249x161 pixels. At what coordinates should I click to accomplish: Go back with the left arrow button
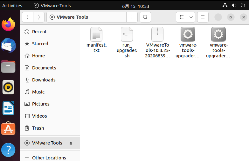(28, 17)
